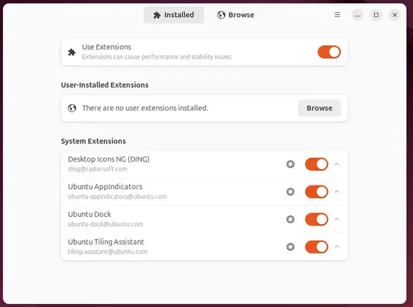
Task: Expand Ubuntu Dock details chevron
Action: tap(337, 219)
